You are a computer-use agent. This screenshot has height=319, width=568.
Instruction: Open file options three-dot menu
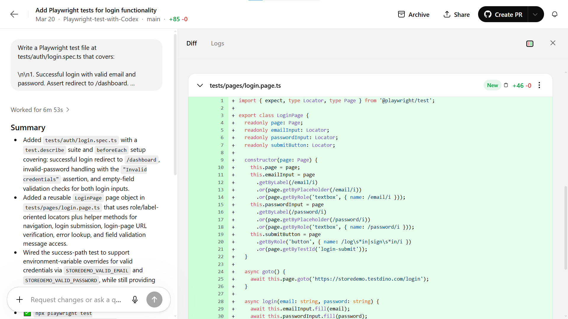[x=539, y=85]
